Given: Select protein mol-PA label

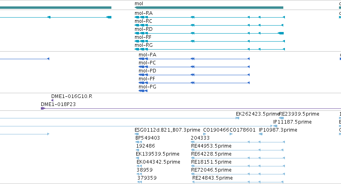Looking at the screenshot, I should pos(147,55).
